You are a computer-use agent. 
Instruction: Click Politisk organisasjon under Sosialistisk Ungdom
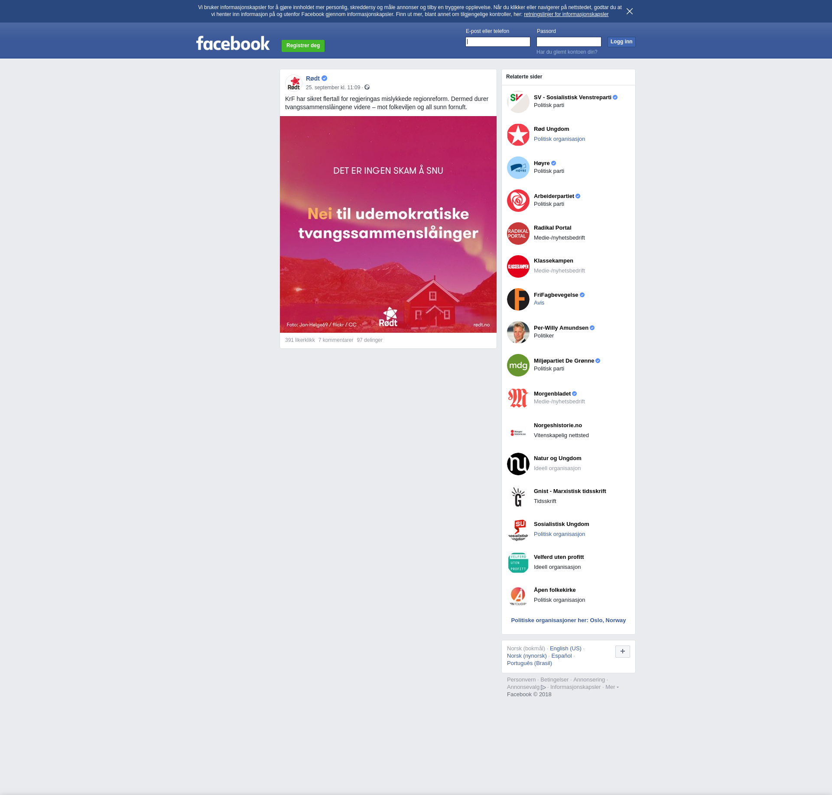click(559, 534)
